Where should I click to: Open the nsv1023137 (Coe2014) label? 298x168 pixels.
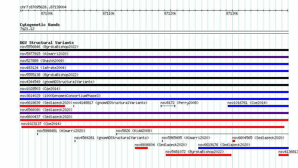41,124
